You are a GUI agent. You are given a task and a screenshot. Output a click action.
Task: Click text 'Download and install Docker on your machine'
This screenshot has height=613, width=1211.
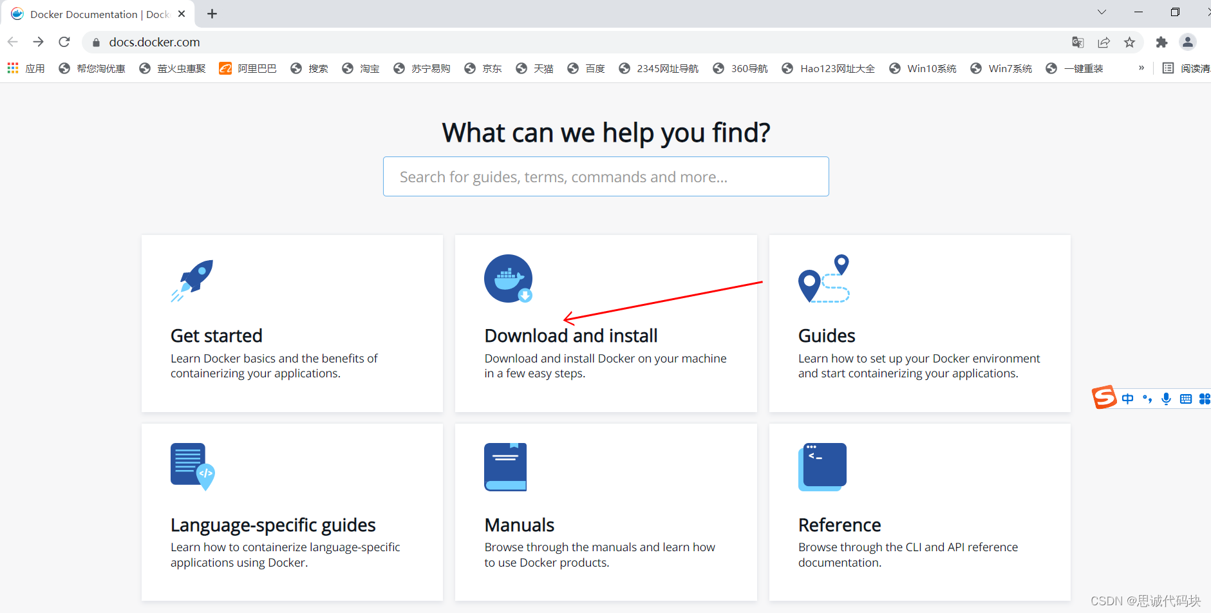(606, 358)
